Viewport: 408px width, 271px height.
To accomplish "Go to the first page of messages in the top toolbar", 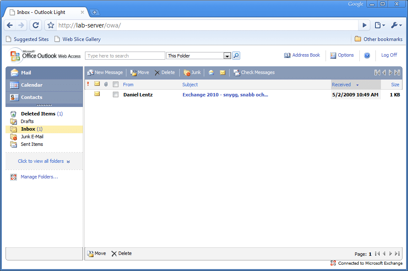I will pyautogui.click(x=377, y=73).
